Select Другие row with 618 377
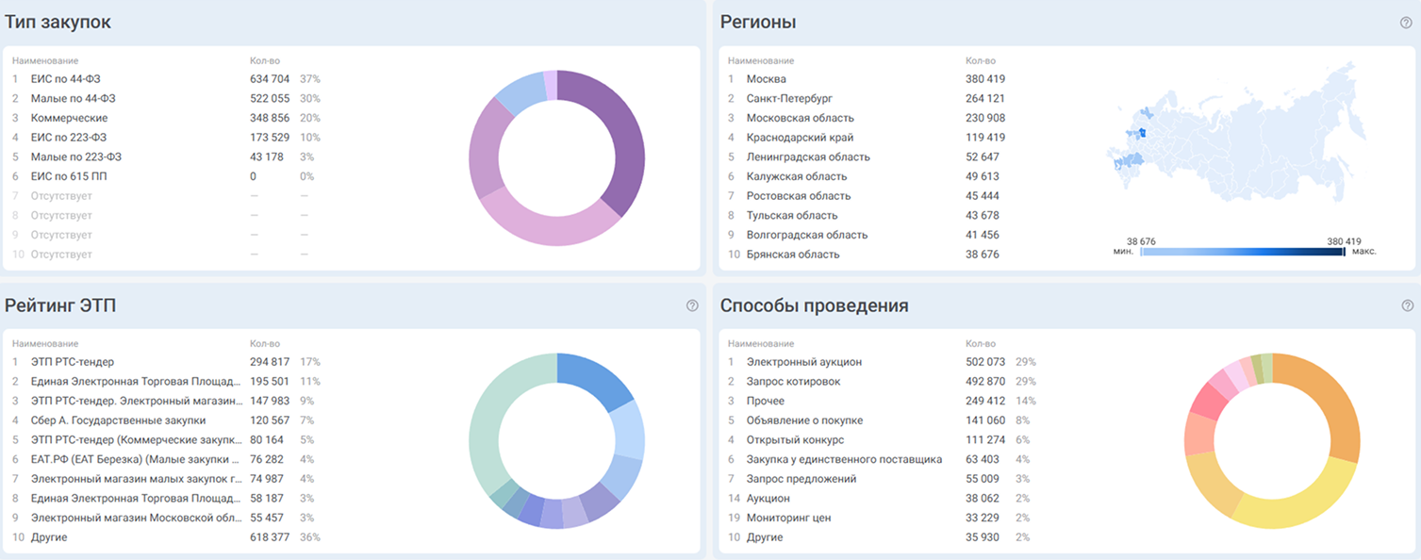 (167, 537)
